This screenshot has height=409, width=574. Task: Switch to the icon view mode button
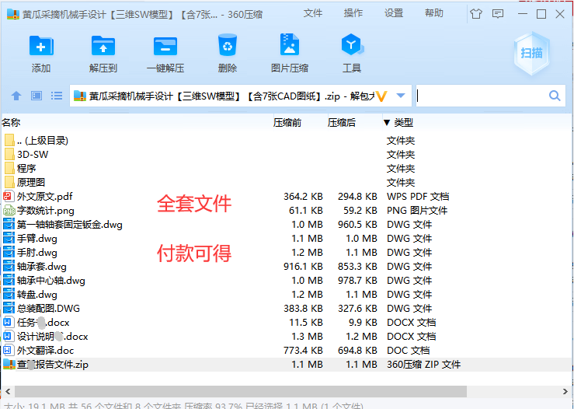tap(37, 96)
